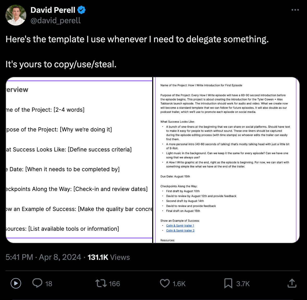Open the David Perell display name
The image size is (307, 300).
click(x=53, y=10)
